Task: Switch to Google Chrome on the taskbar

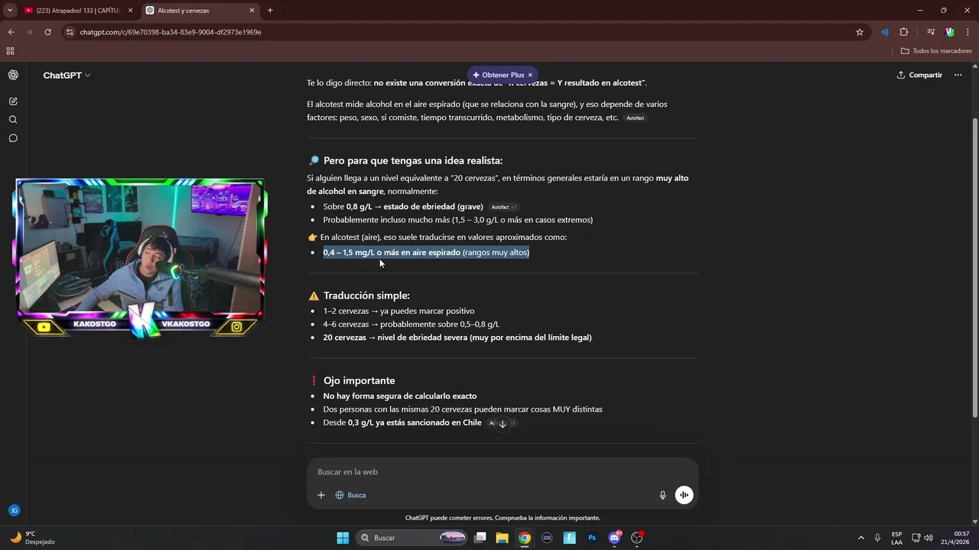Action: [x=525, y=538]
